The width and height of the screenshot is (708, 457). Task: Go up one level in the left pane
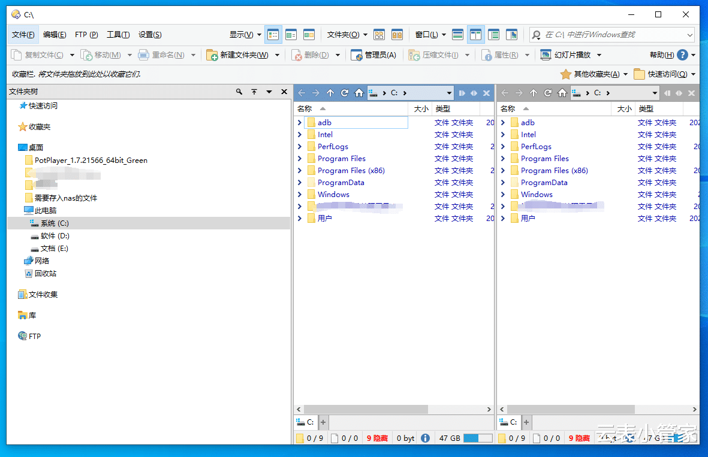pos(330,93)
